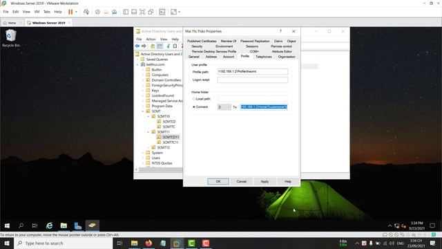Image resolution: width=442 pixels, height=249 pixels.
Task: Click the horizontal scrollbar under the AD tree
Action: pos(161,169)
